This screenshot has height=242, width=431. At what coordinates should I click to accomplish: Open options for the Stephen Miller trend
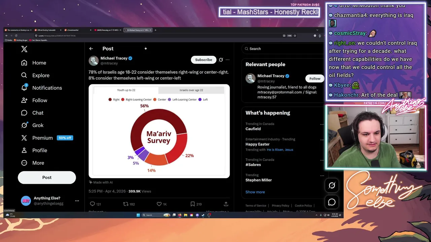click(322, 175)
